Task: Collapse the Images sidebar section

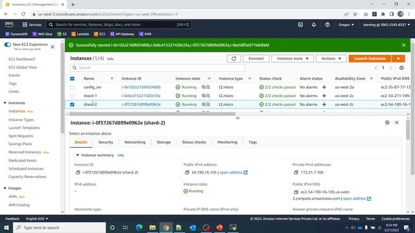Action: 5,188
